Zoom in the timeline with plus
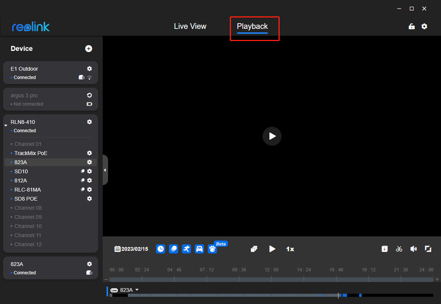 pyautogui.click(x=437, y=279)
